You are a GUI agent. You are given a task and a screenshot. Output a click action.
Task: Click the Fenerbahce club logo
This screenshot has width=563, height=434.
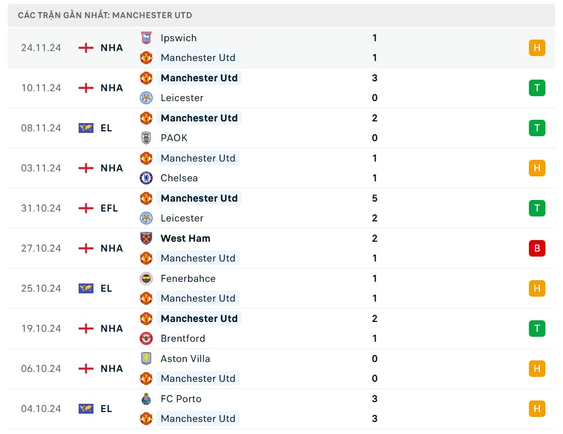(146, 279)
